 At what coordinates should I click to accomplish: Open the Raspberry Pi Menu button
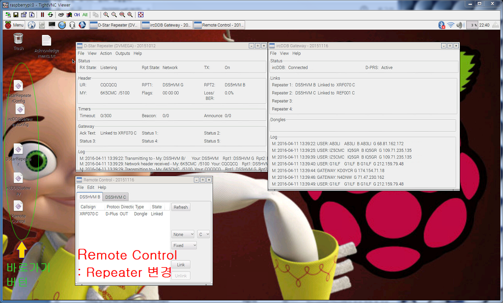14,25
